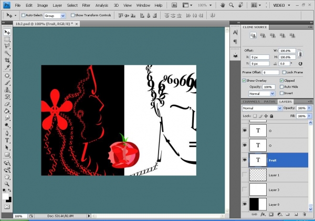Select the Type tool in toolbox
Image resolution: width=315 pixels, height=221 pixels.
(7, 140)
